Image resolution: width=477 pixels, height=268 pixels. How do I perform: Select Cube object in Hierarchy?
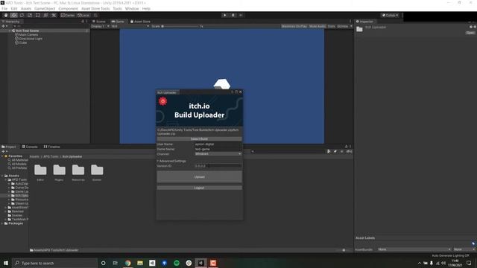(x=21, y=42)
